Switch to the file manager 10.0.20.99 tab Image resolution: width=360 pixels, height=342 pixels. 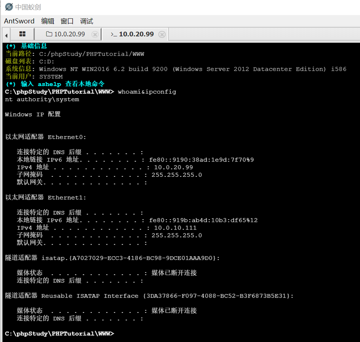point(68,34)
